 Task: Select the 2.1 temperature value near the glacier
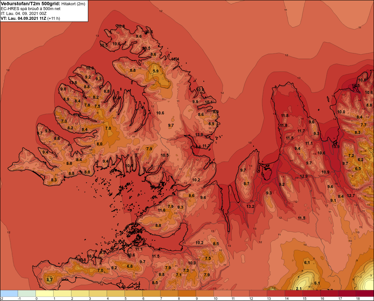coord(298,289)
